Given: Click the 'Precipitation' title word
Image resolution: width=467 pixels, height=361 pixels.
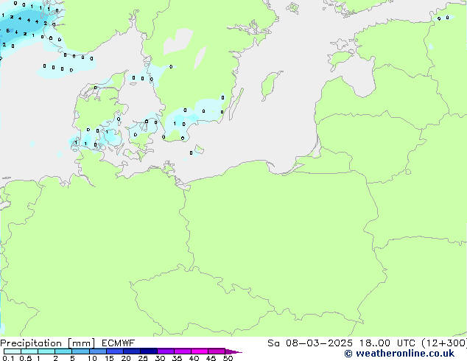Looking at the screenshot, I should click(x=31, y=343).
